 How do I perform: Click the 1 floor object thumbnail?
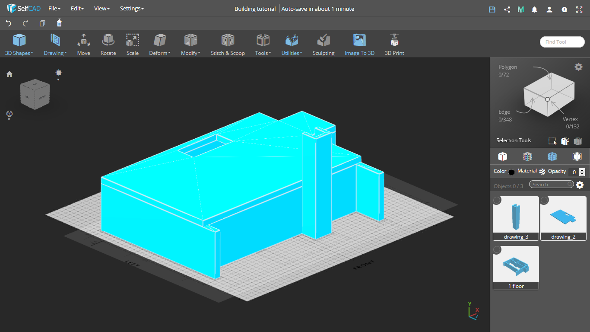(516, 268)
